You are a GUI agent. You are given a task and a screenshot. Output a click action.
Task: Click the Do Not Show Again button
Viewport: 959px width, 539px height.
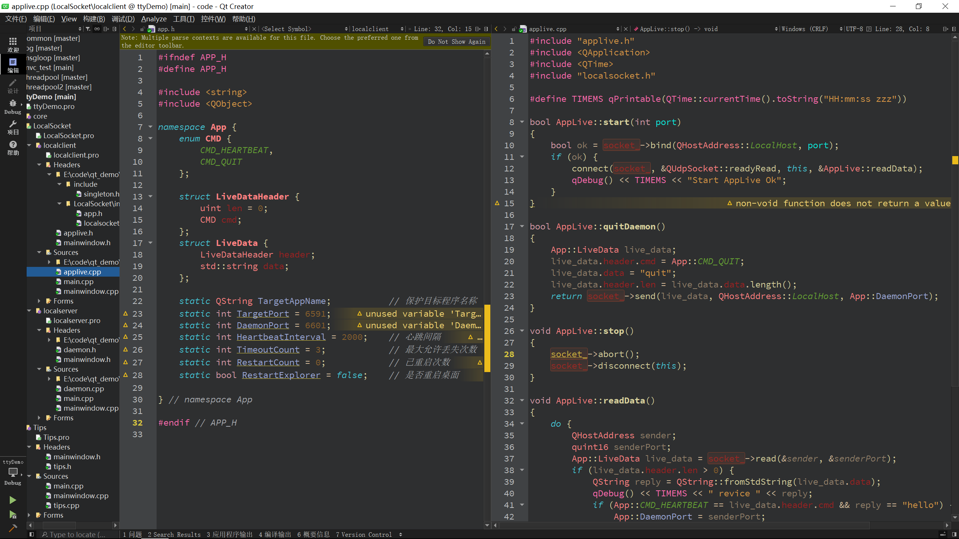[x=456, y=42]
